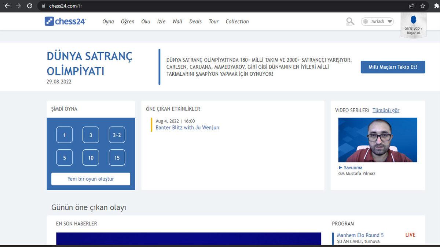Click the chess24 logo

click(65, 21)
